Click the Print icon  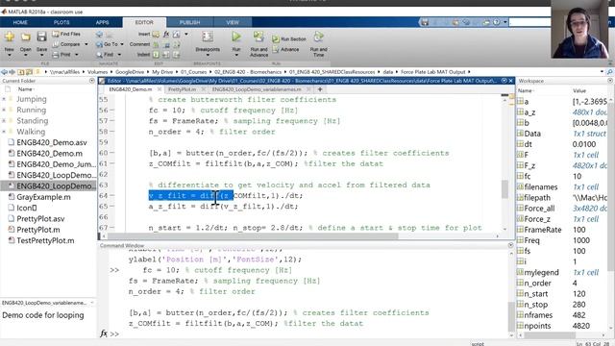tap(56, 55)
